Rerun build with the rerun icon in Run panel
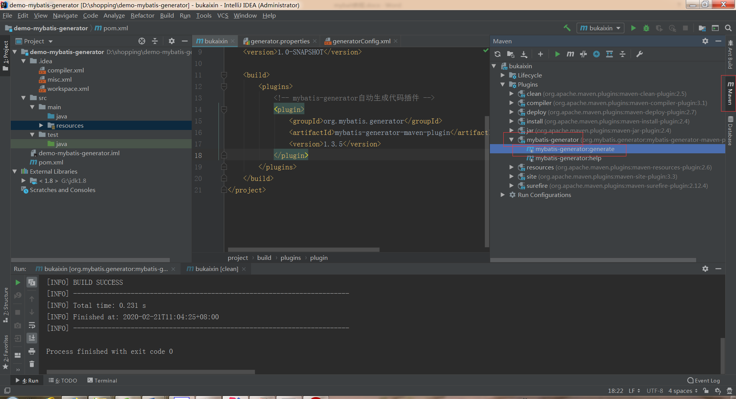Viewport: 736px width, 399px height. click(17, 282)
